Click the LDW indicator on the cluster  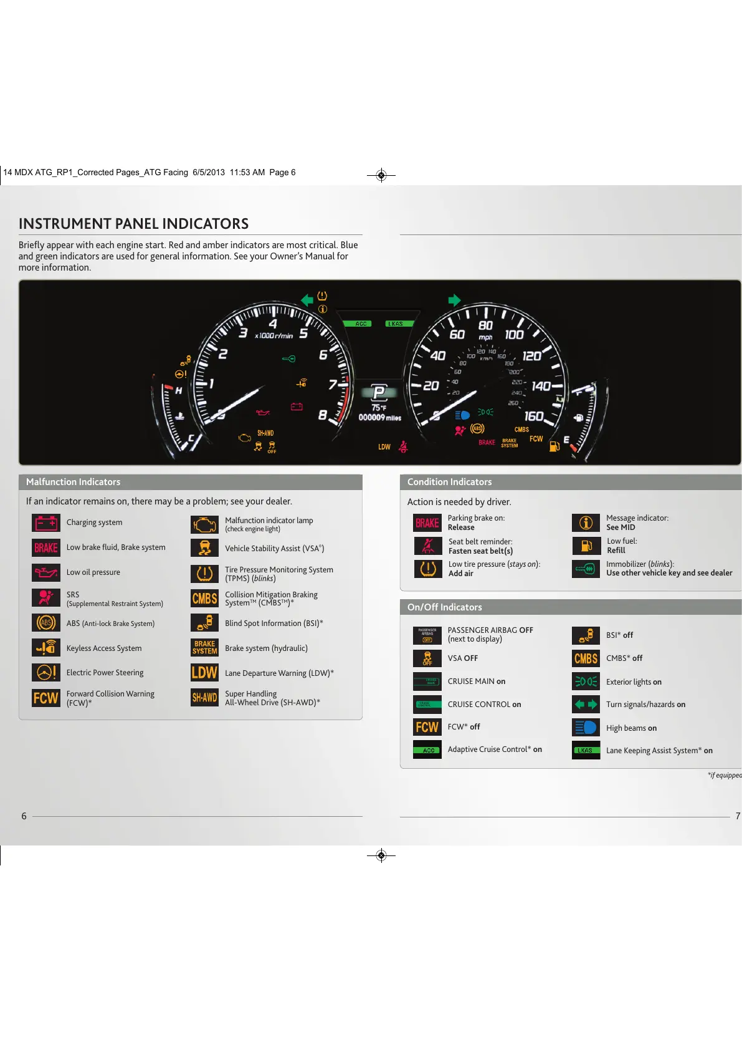(x=384, y=447)
